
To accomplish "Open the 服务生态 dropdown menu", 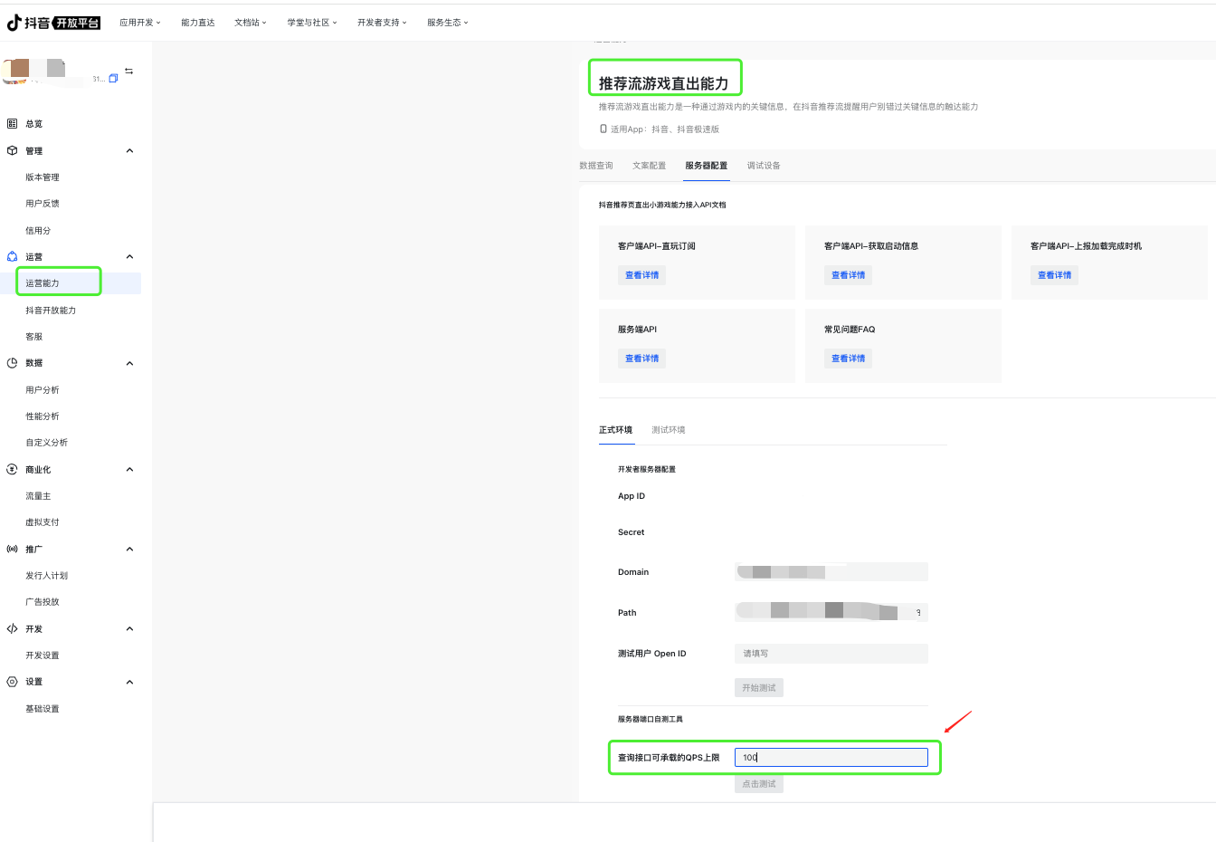I will click(x=448, y=23).
